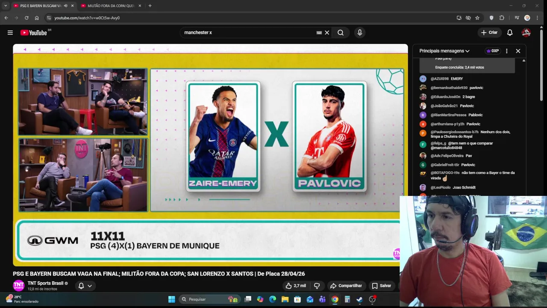Open File Explorer from the taskbar
The width and height of the screenshot is (547, 308).
tap(285, 299)
